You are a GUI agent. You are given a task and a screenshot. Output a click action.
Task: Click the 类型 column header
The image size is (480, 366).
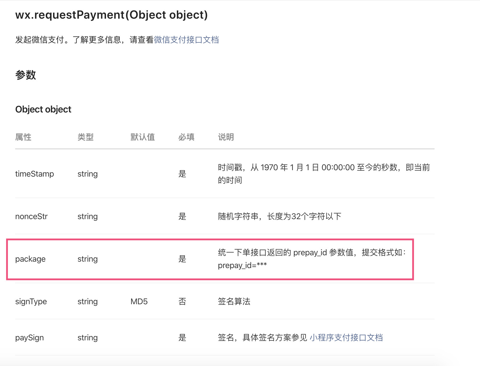[86, 137]
